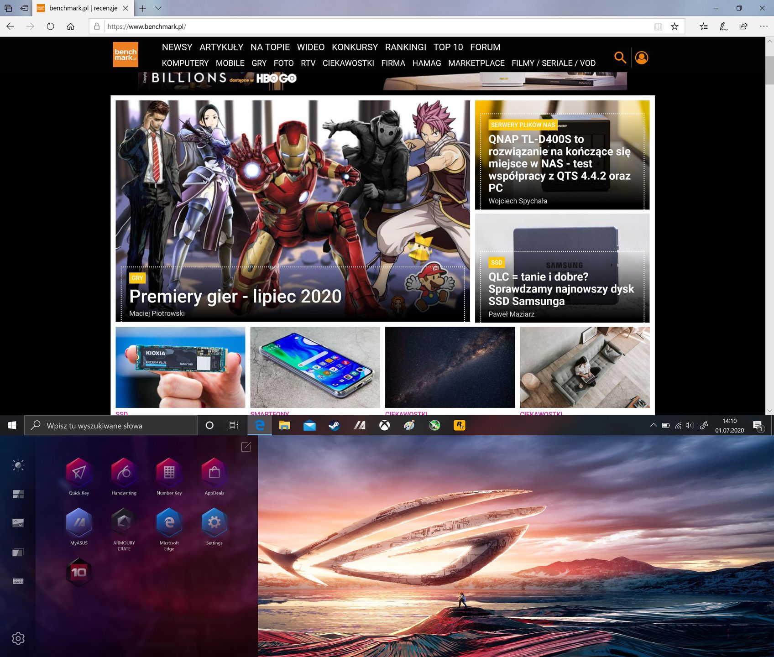Add this page to favorites with star
This screenshot has height=657, width=774.
pyautogui.click(x=675, y=26)
